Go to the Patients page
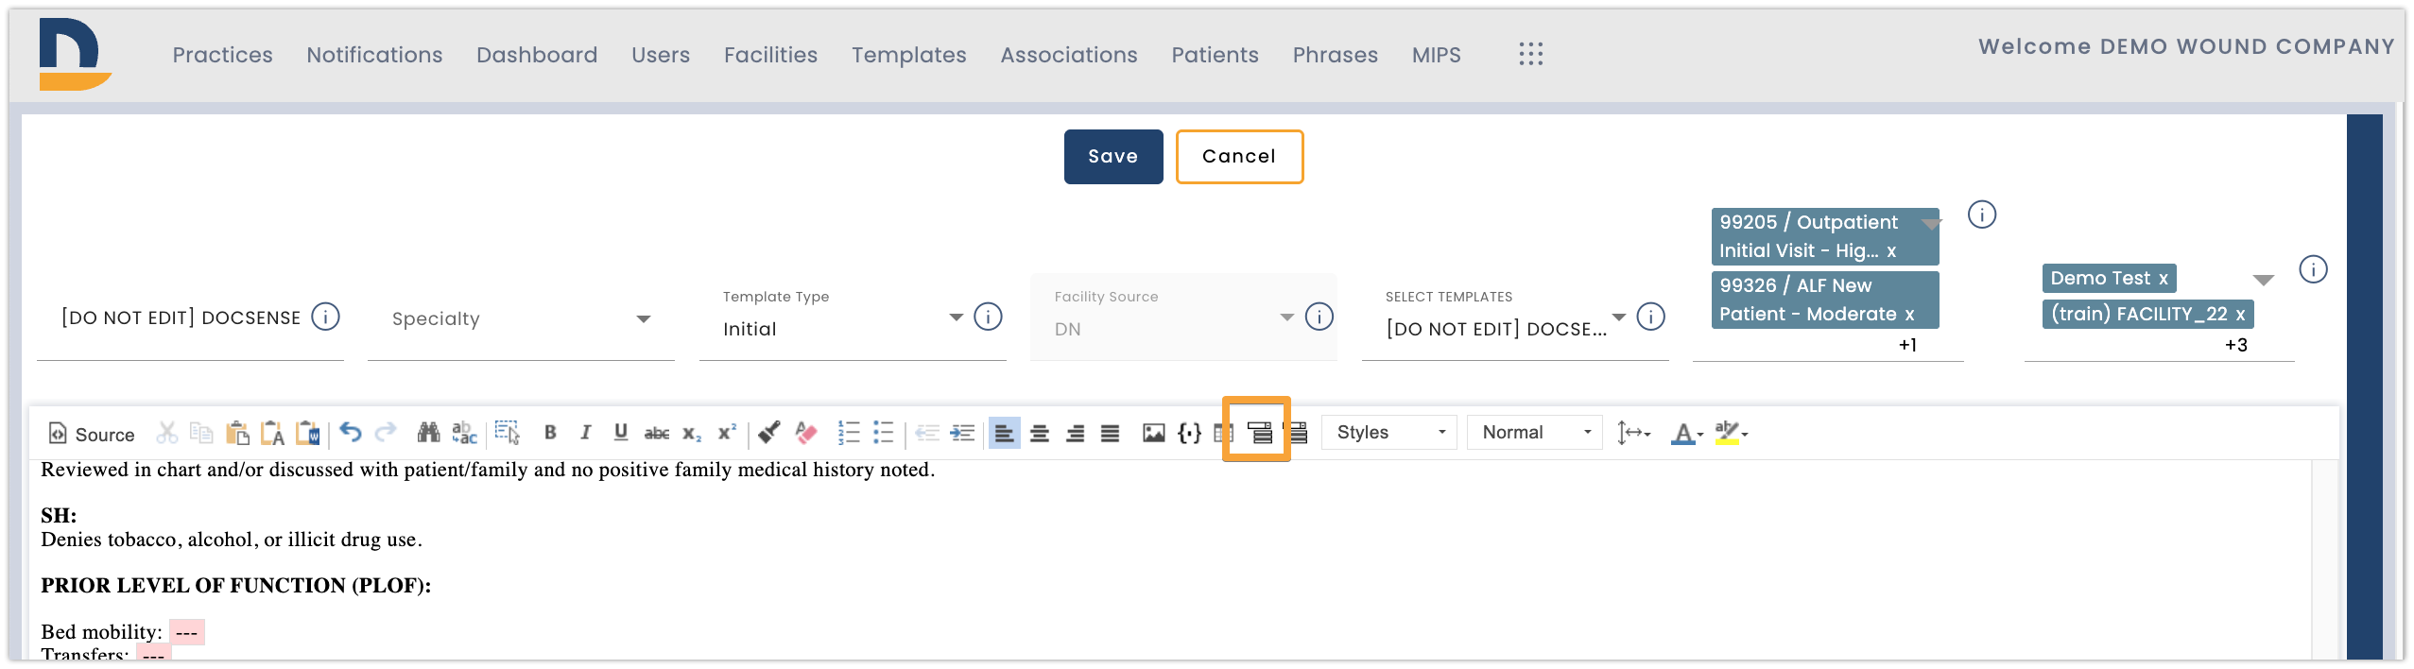Screen dimensions: 2414x669 coord(1215,55)
